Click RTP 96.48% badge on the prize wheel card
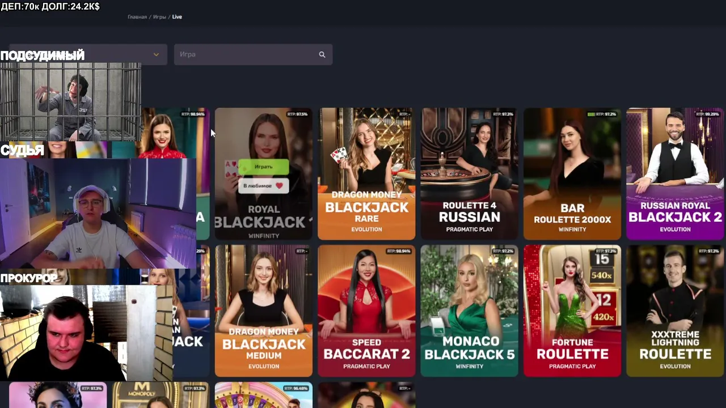Image resolution: width=726 pixels, height=408 pixels. 297,389
